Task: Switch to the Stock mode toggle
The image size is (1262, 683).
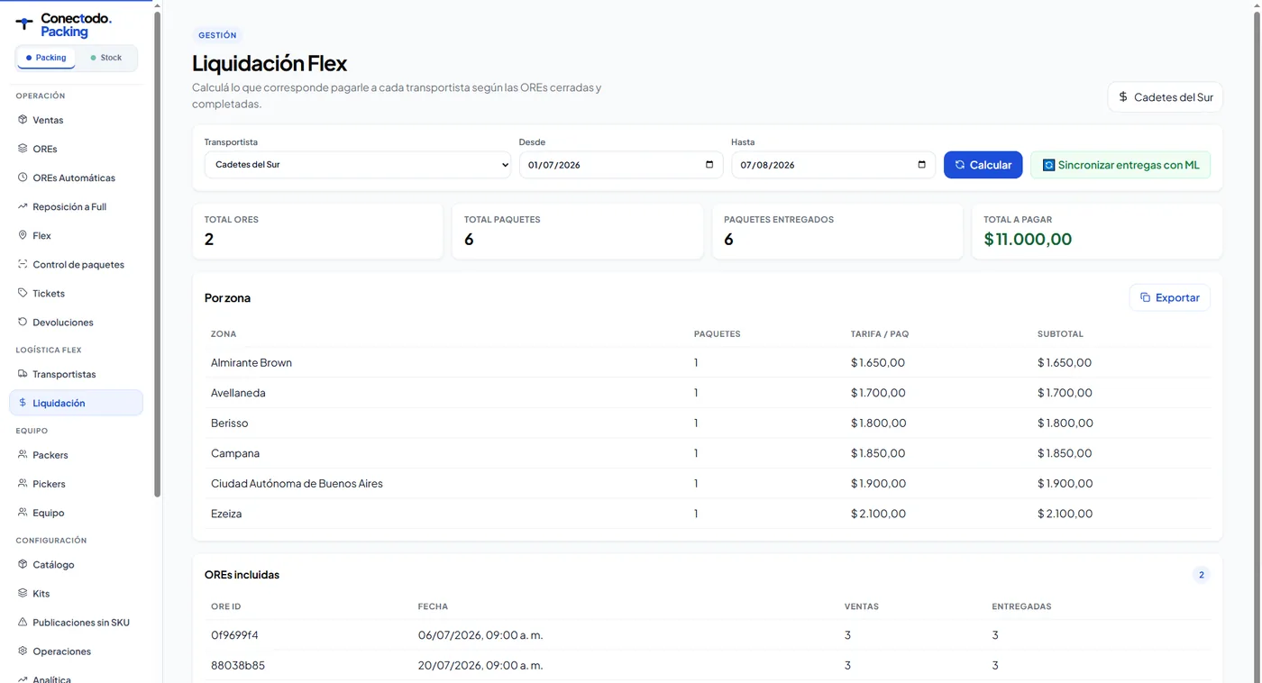Action: (106, 58)
